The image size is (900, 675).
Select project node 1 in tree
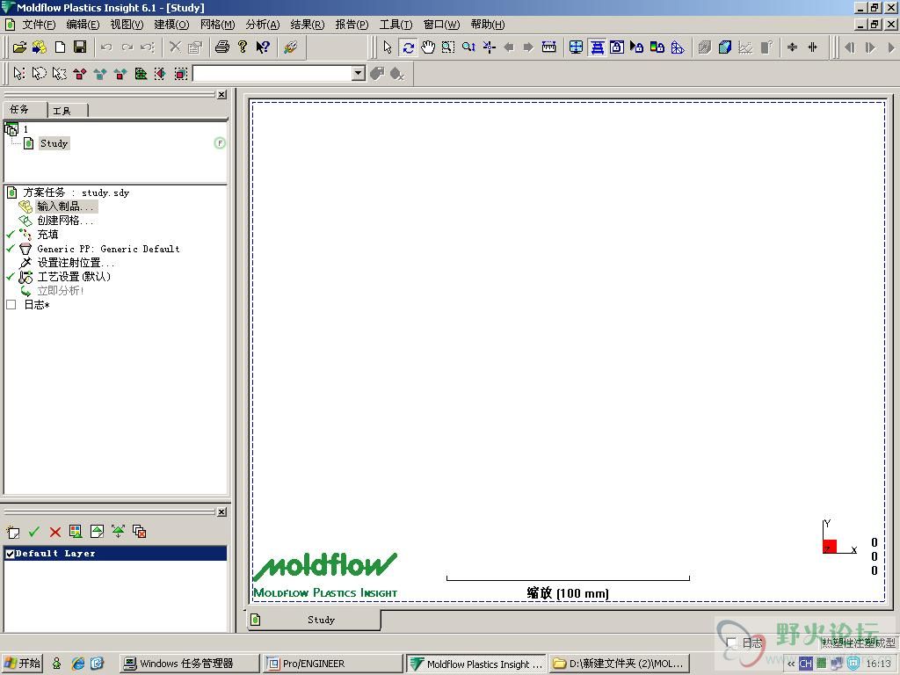tap(25, 129)
